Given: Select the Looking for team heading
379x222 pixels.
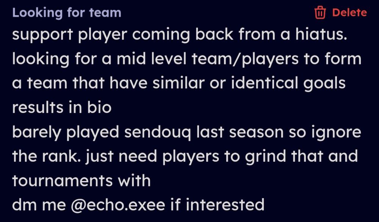Looking at the screenshot, I should click(67, 13).
